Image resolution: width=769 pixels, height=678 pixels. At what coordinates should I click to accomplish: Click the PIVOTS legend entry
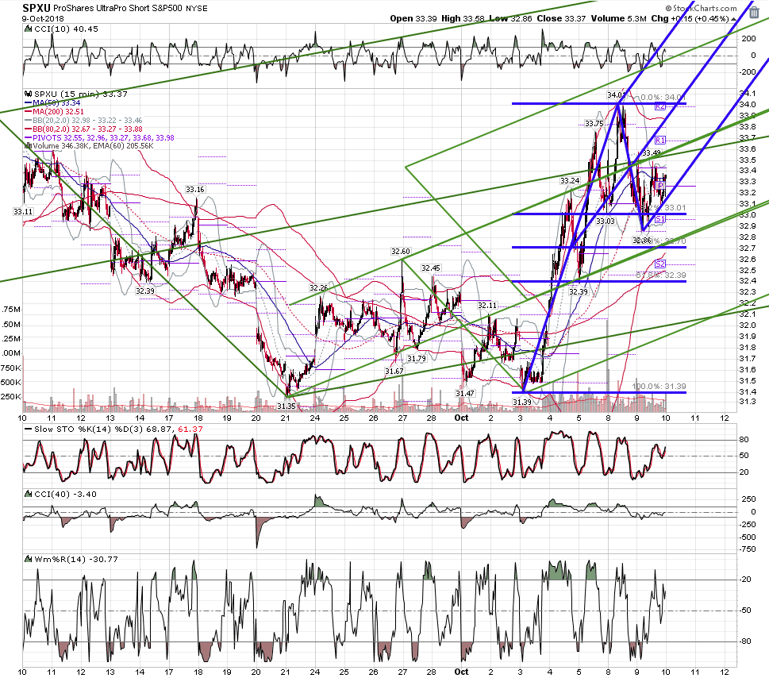[x=99, y=138]
